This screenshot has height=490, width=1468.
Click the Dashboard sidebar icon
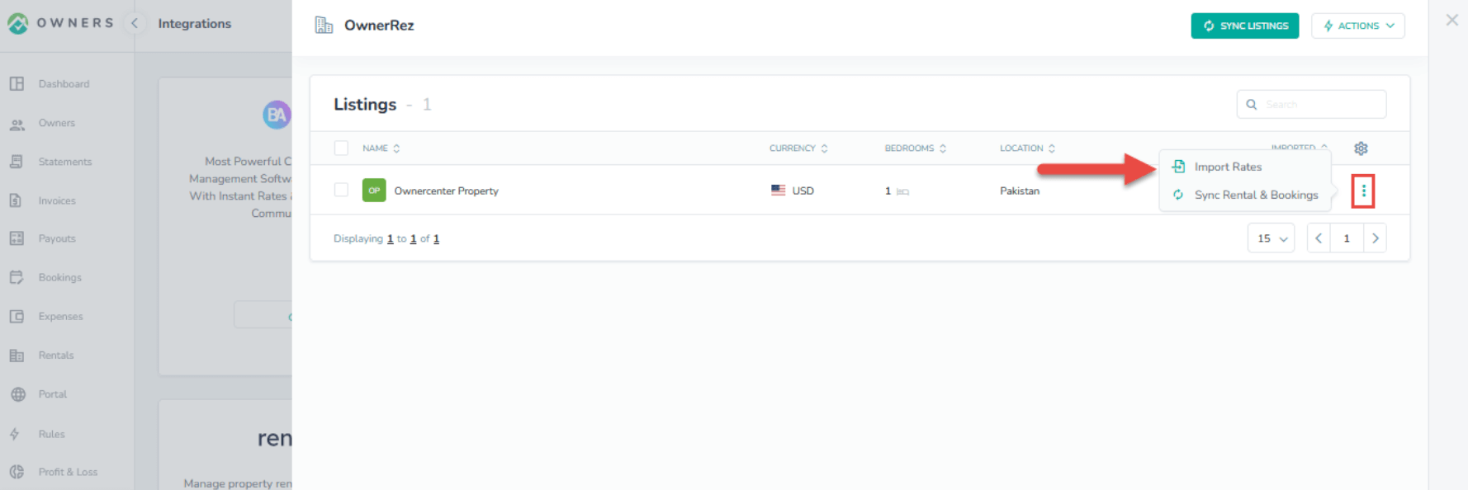[17, 84]
